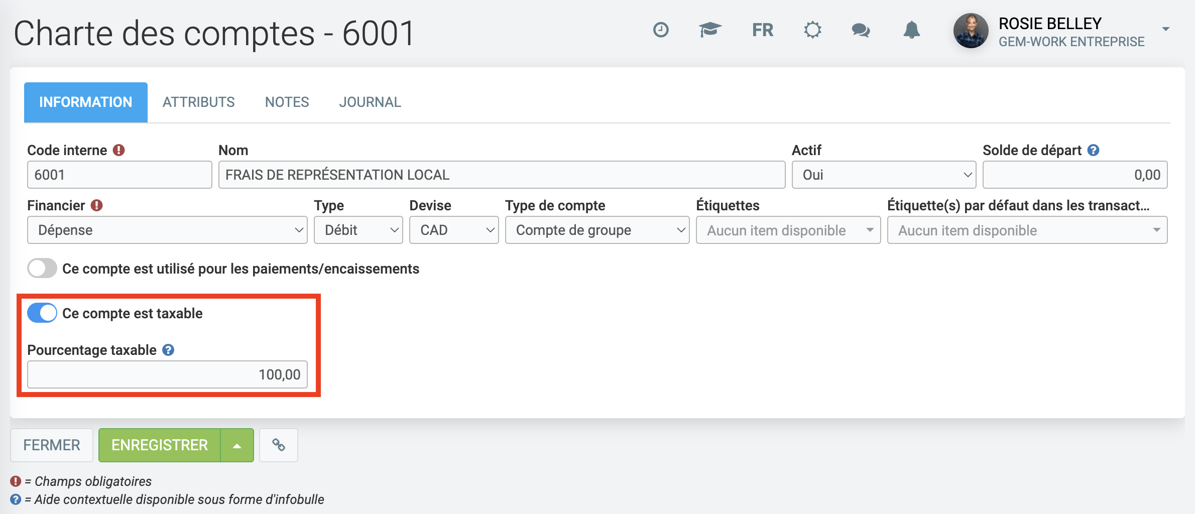Click the ENREGISTRER button

point(160,445)
